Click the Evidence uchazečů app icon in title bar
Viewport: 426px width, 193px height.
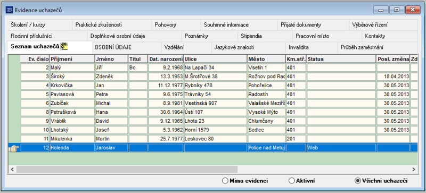pos(10,10)
